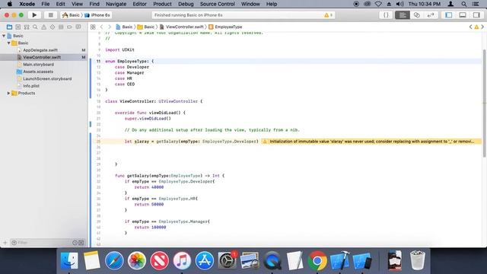Open the Navigate menu
Image resolution: width=487 pixels, height=274 pixels.
pos(116,4)
